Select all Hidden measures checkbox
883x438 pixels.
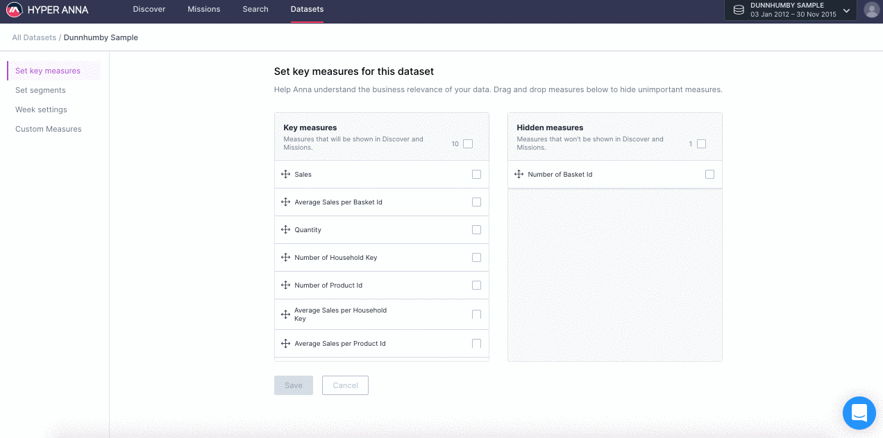tap(701, 144)
